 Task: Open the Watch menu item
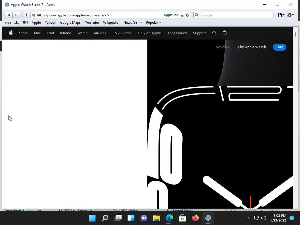[x=82, y=33]
